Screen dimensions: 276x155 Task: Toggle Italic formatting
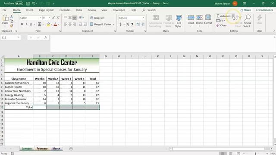click(26, 24)
